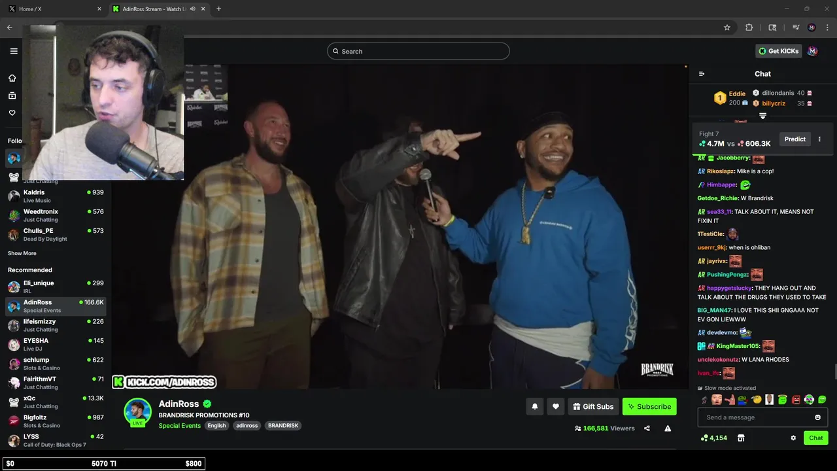Click the Special Events category link
The image size is (837, 471).
coord(180,426)
